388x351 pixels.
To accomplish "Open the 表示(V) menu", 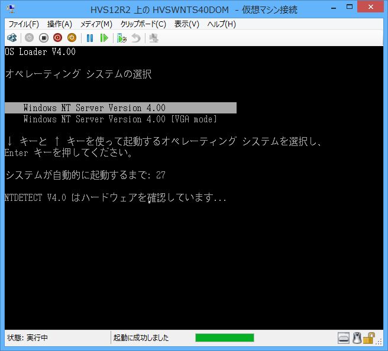I will (x=186, y=24).
